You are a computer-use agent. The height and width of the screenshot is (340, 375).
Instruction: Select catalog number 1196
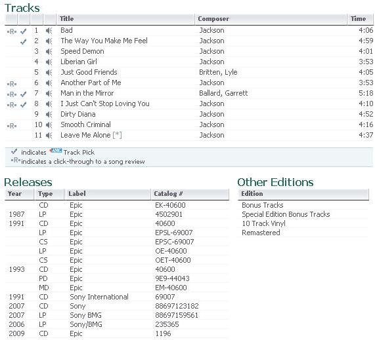[163, 333]
